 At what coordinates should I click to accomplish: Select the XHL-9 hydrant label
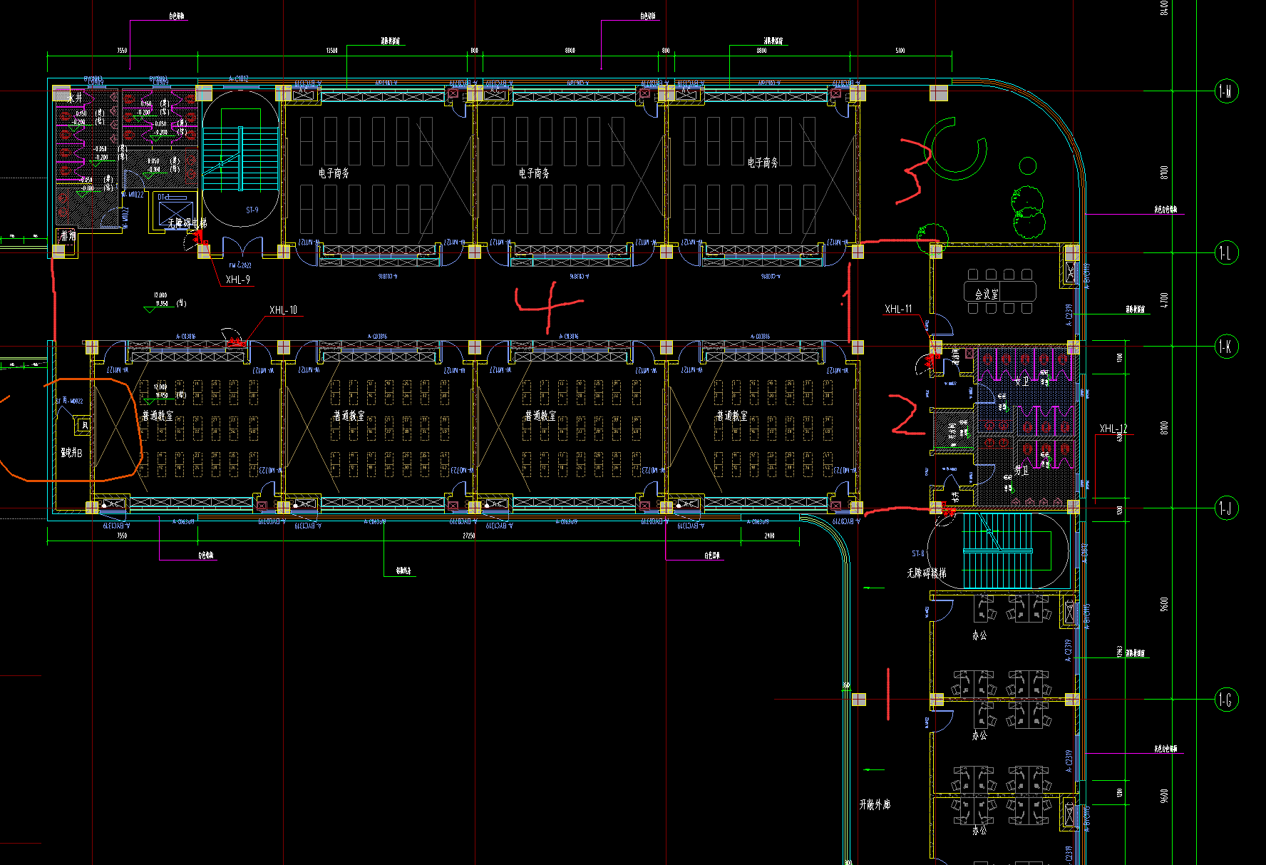pos(238,280)
